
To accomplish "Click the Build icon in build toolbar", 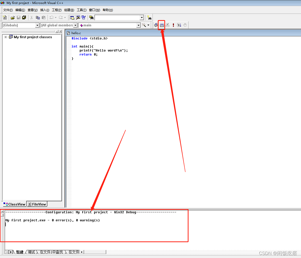I will pyautogui.click(x=162, y=25).
